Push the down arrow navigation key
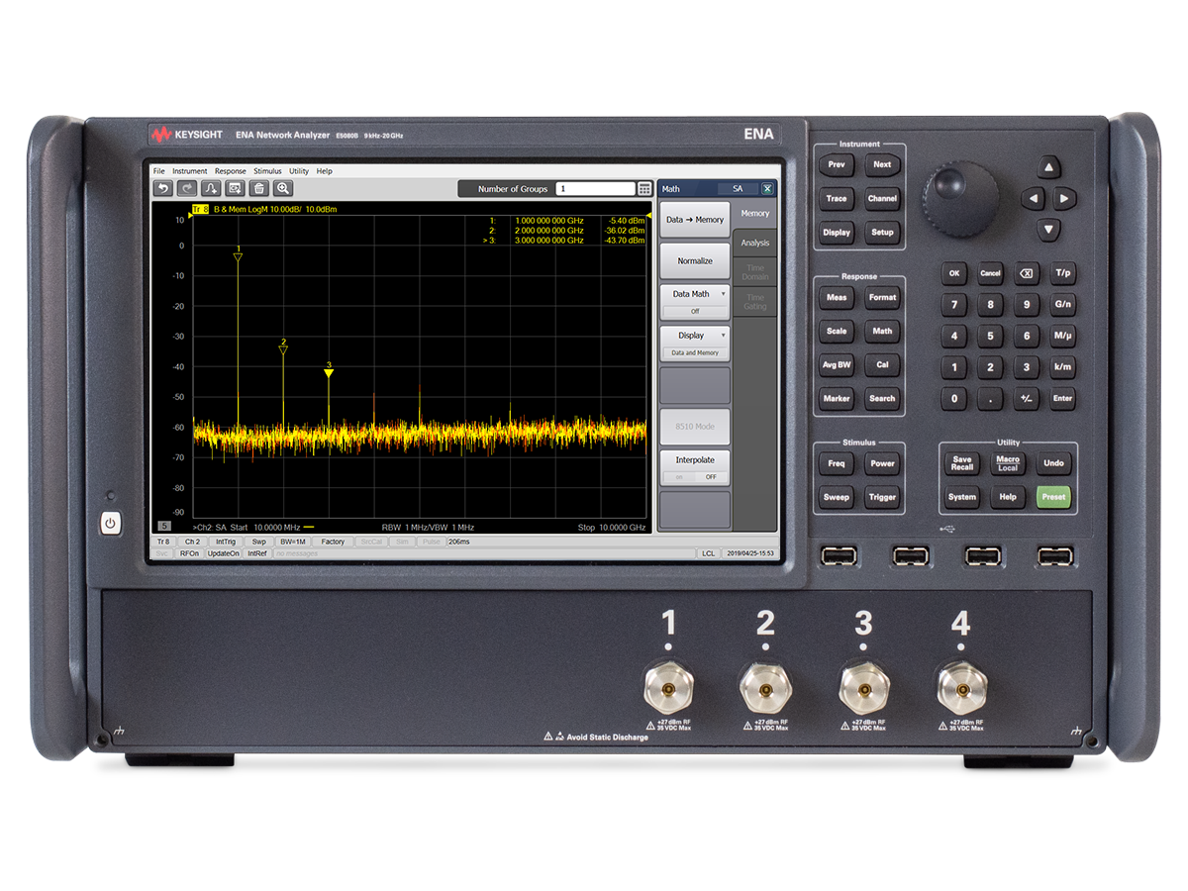This screenshot has width=1188, height=891. click(1049, 231)
